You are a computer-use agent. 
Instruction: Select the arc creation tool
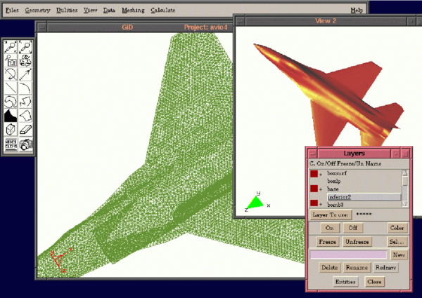(x=26, y=88)
